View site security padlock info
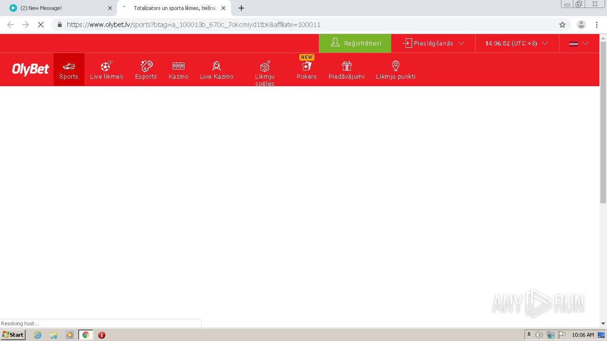607x341 pixels. tap(59, 25)
